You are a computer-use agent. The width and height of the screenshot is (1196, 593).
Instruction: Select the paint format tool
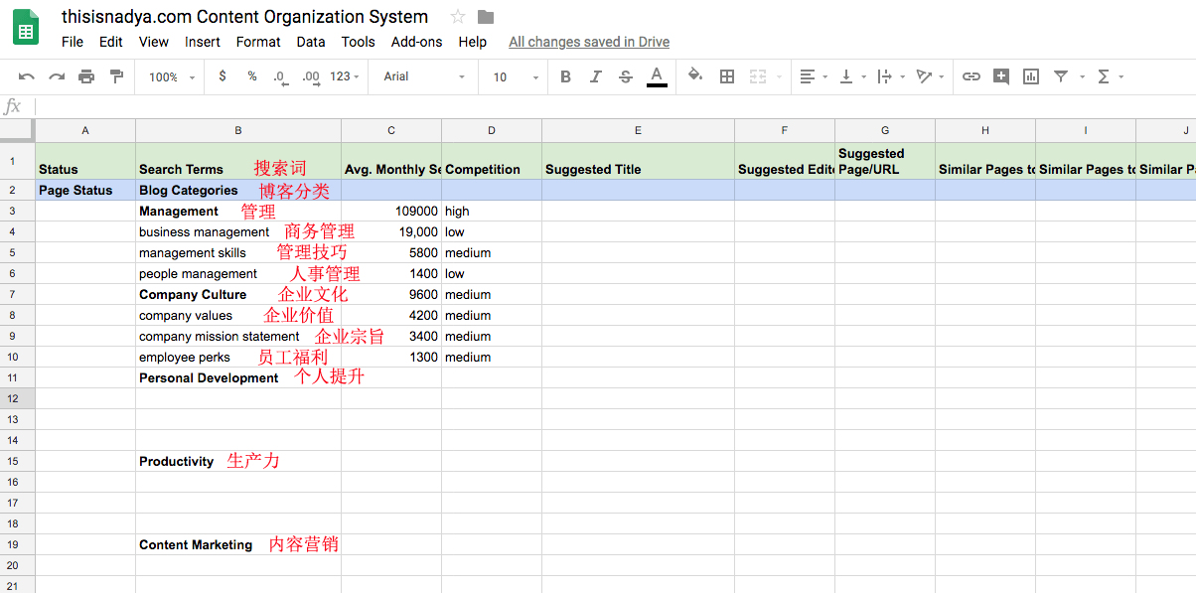[x=116, y=76]
